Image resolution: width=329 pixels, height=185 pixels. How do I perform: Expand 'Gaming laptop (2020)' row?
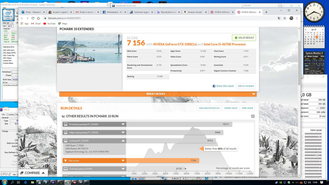(94, 169)
